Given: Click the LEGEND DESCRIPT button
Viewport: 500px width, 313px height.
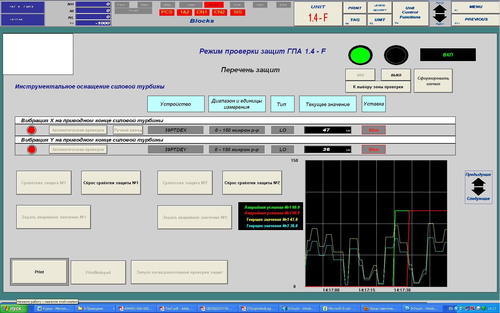Looking at the screenshot, I should [x=379, y=8].
